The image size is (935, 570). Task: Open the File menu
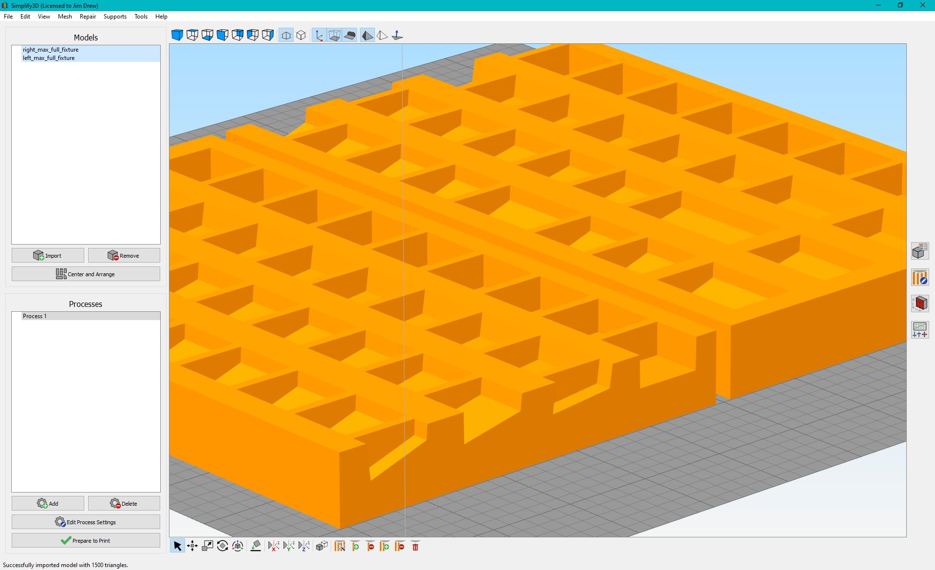point(8,16)
